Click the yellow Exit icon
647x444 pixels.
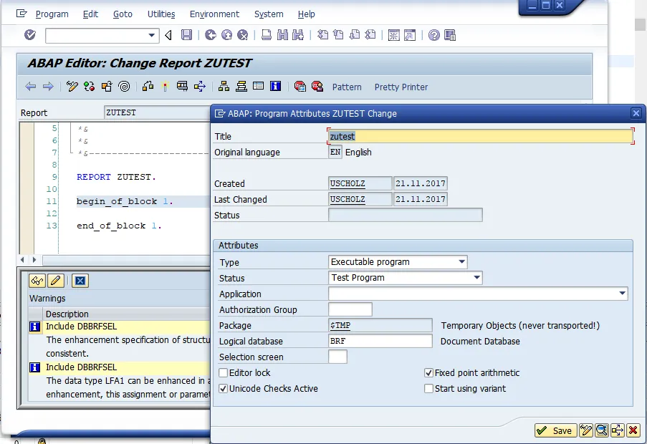(226, 35)
